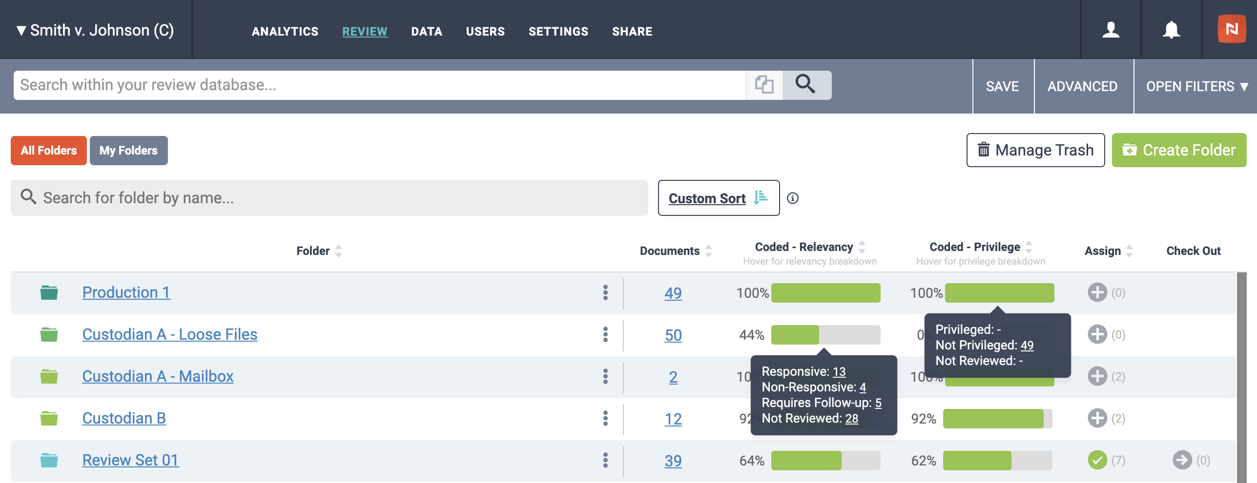Expand the Smith v. Johnson (C) case dropdown
Image resolution: width=1257 pixels, height=483 pixels.
coord(96,30)
